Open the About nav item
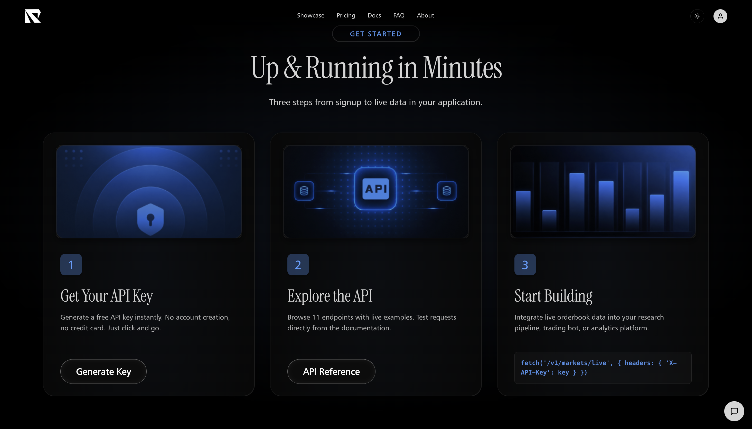This screenshot has height=429, width=752. (x=425, y=15)
